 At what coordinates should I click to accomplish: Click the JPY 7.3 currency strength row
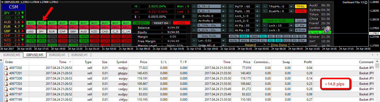tap(14, 13)
